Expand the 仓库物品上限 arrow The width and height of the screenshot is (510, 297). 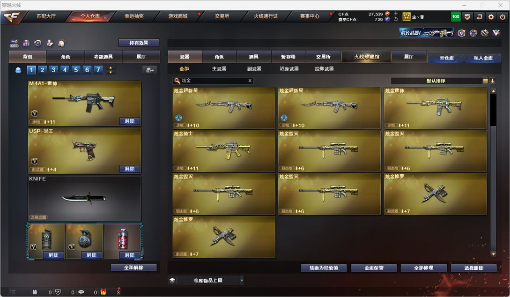coord(242,280)
